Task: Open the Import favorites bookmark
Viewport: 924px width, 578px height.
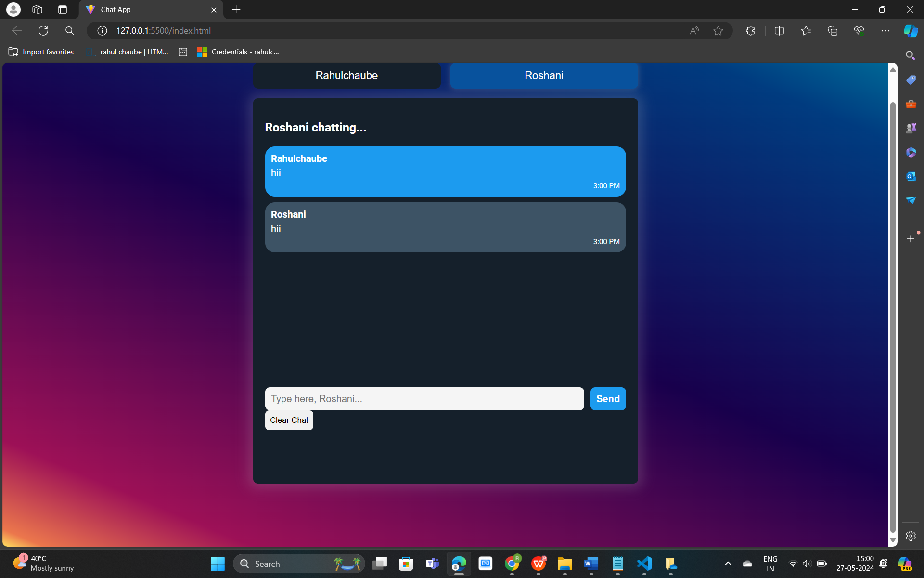Action: [x=41, y=52]
